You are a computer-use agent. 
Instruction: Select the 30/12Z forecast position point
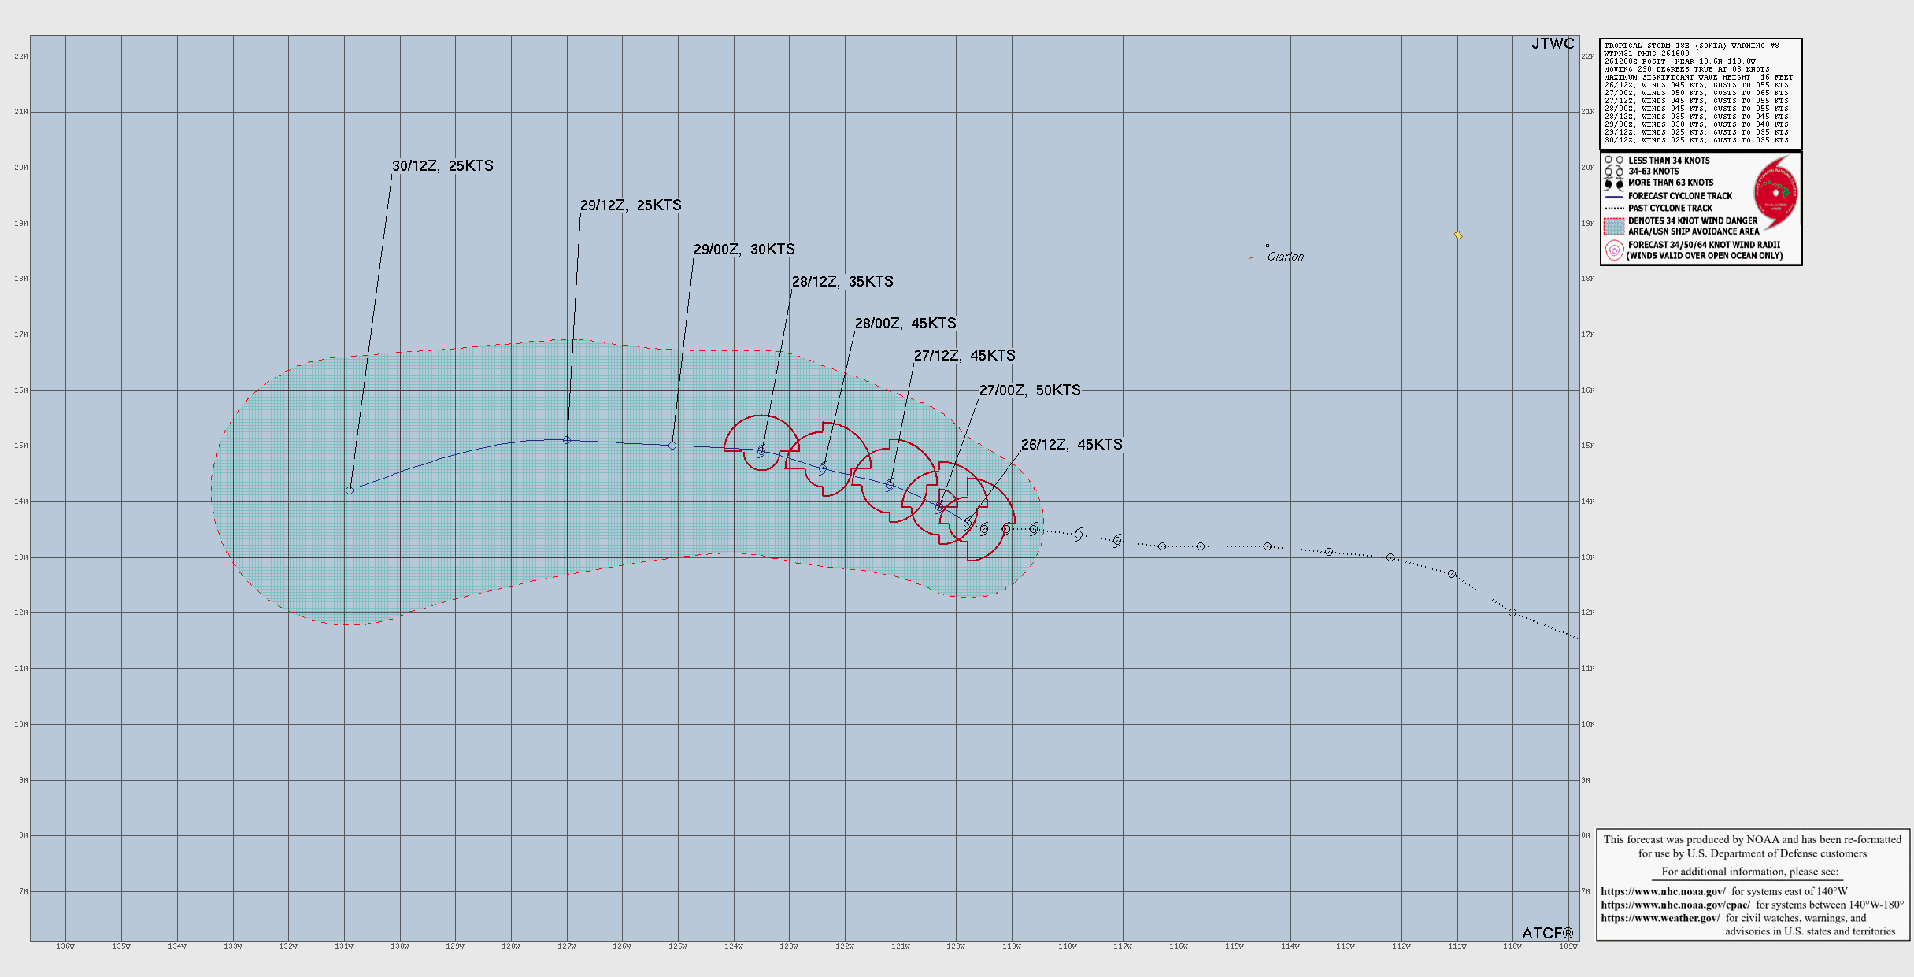(x=350, y=490)
